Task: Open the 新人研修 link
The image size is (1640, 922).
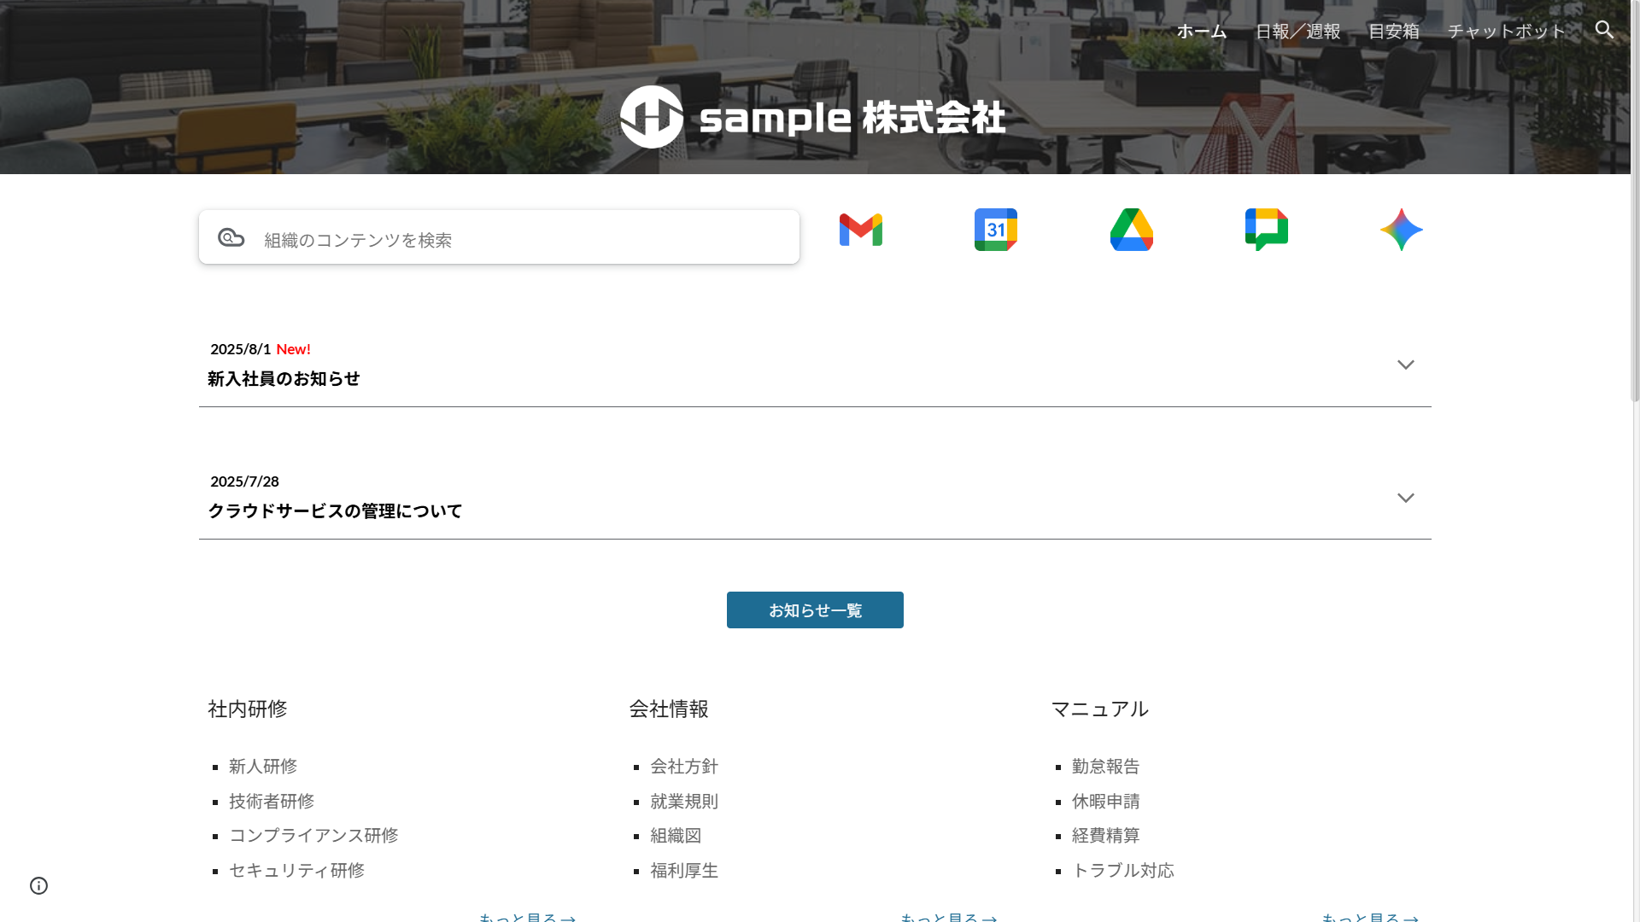Action: click(263, 767)
